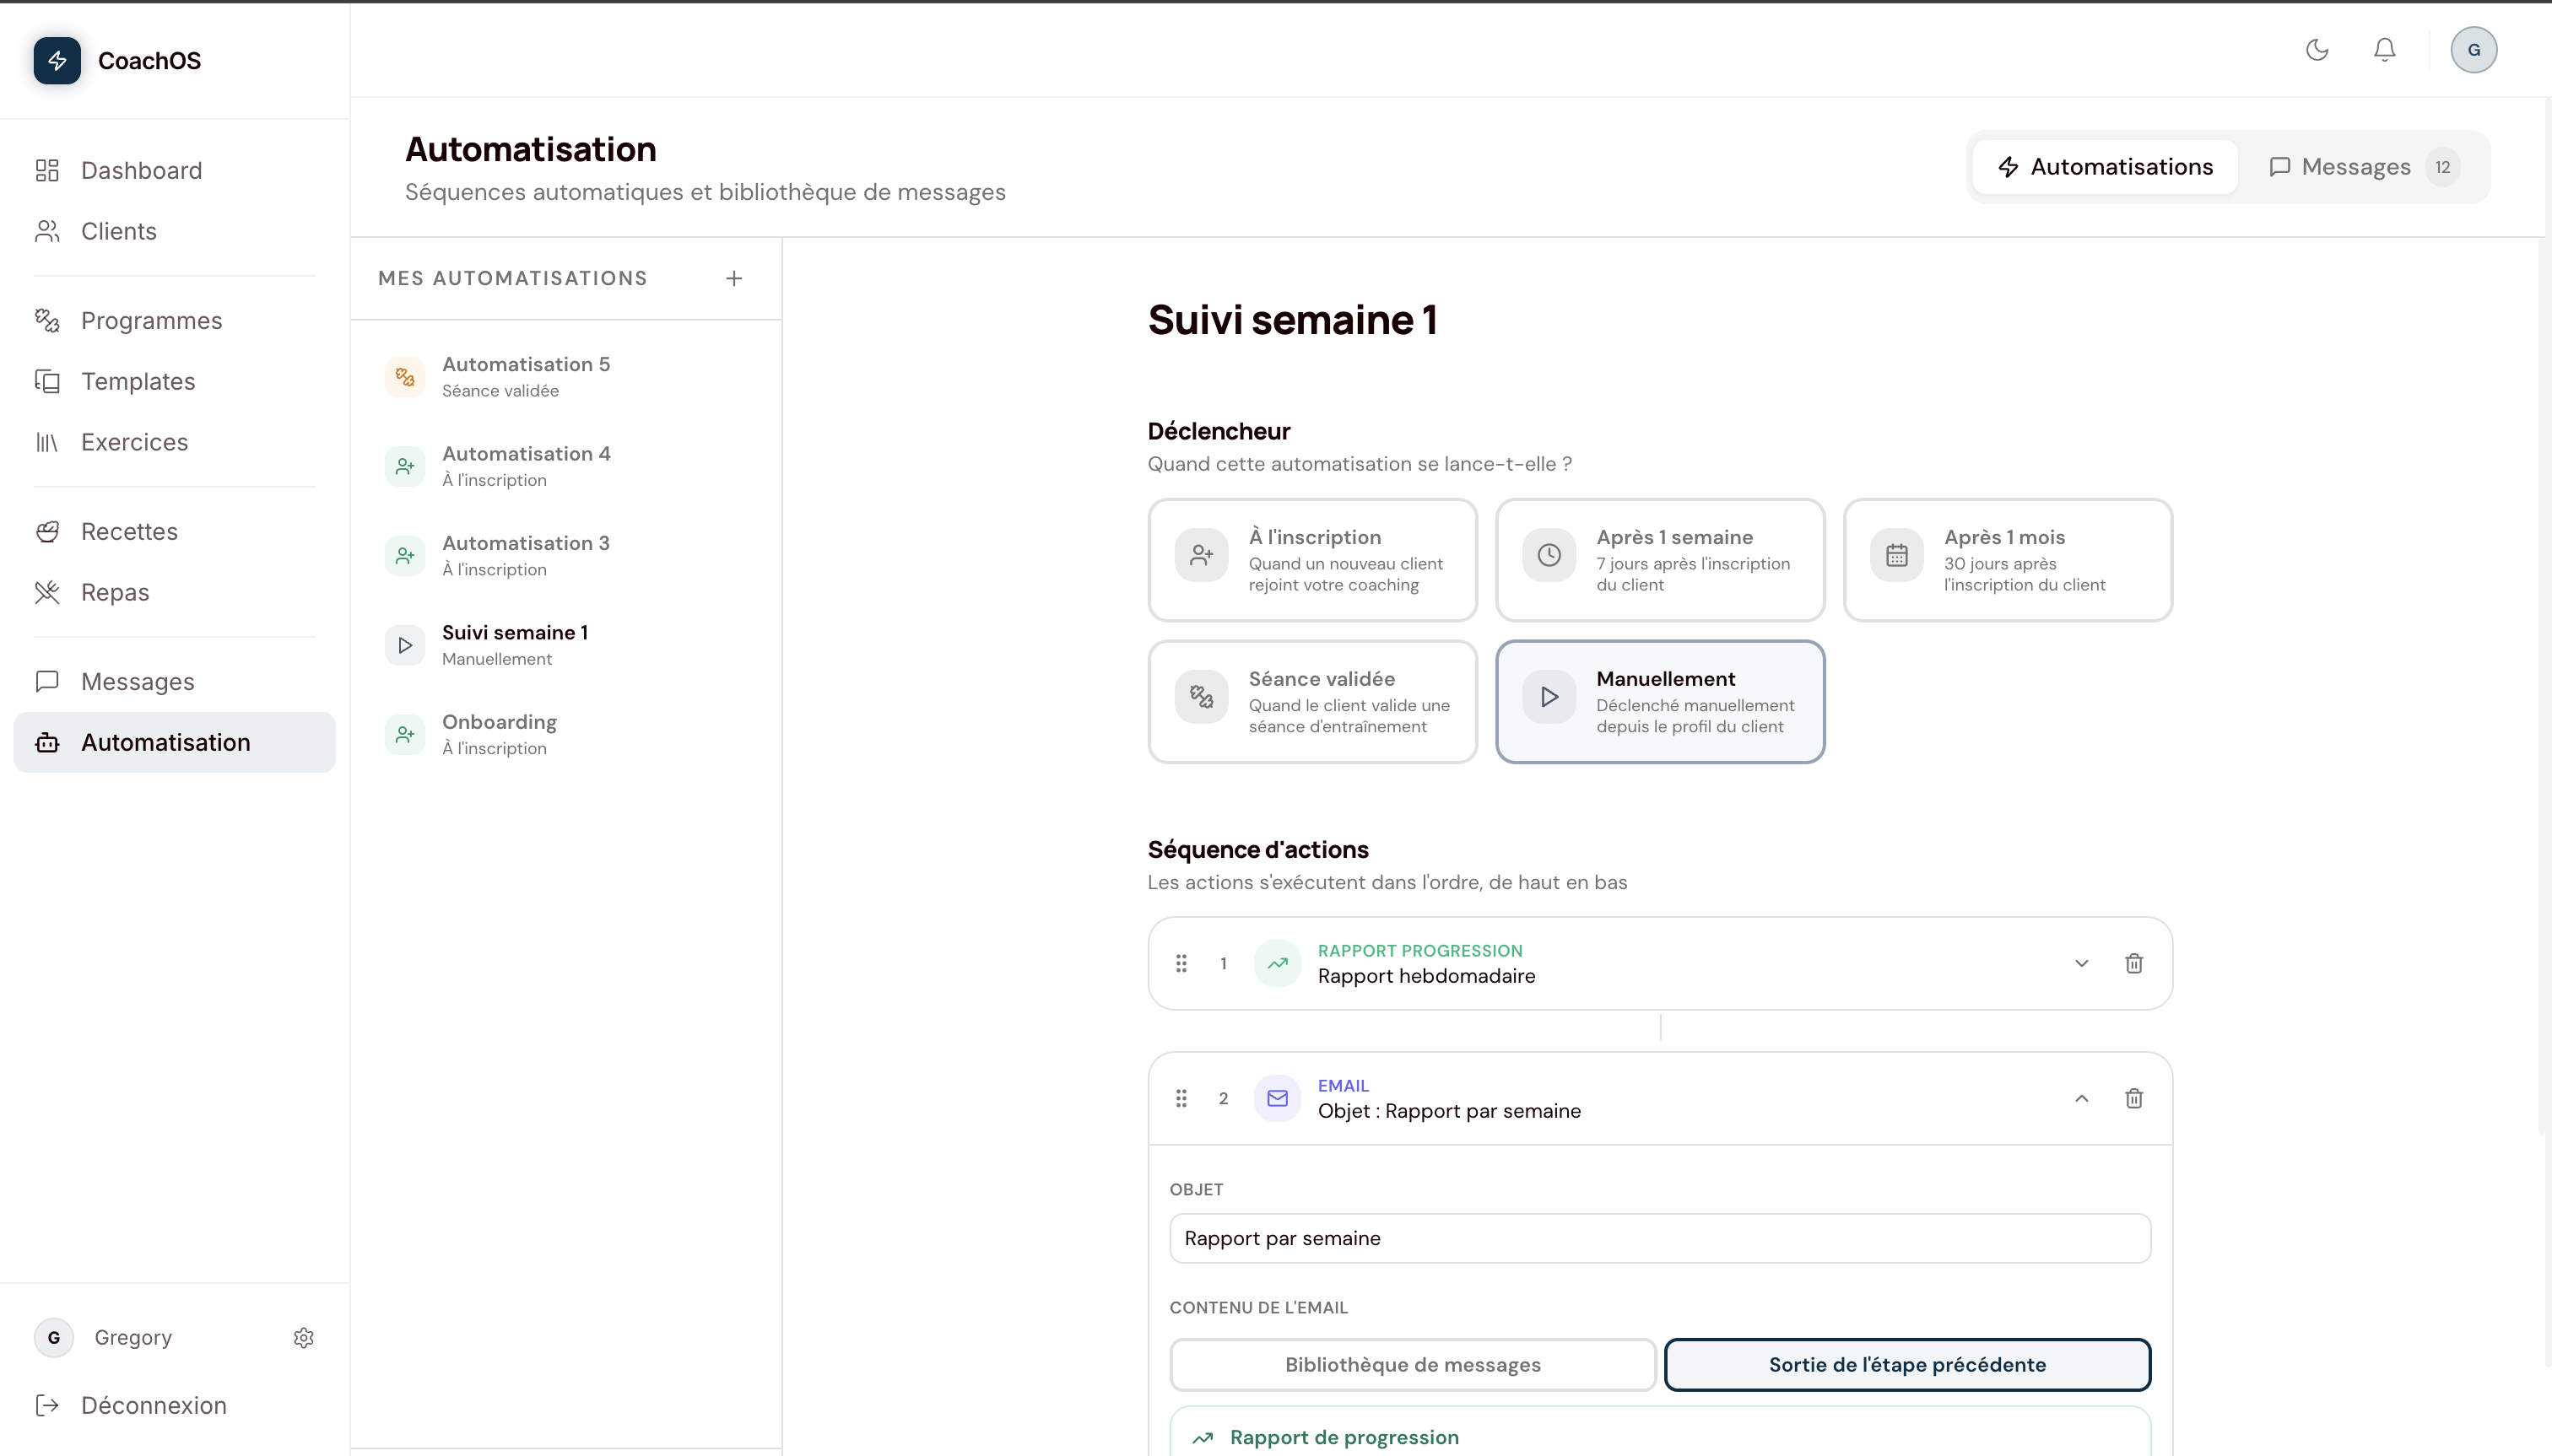Viewport: 2552px width, 1456px height.
Task: Delete the Email action step
Action: pyautogui.click(x=2133, y=1098)
